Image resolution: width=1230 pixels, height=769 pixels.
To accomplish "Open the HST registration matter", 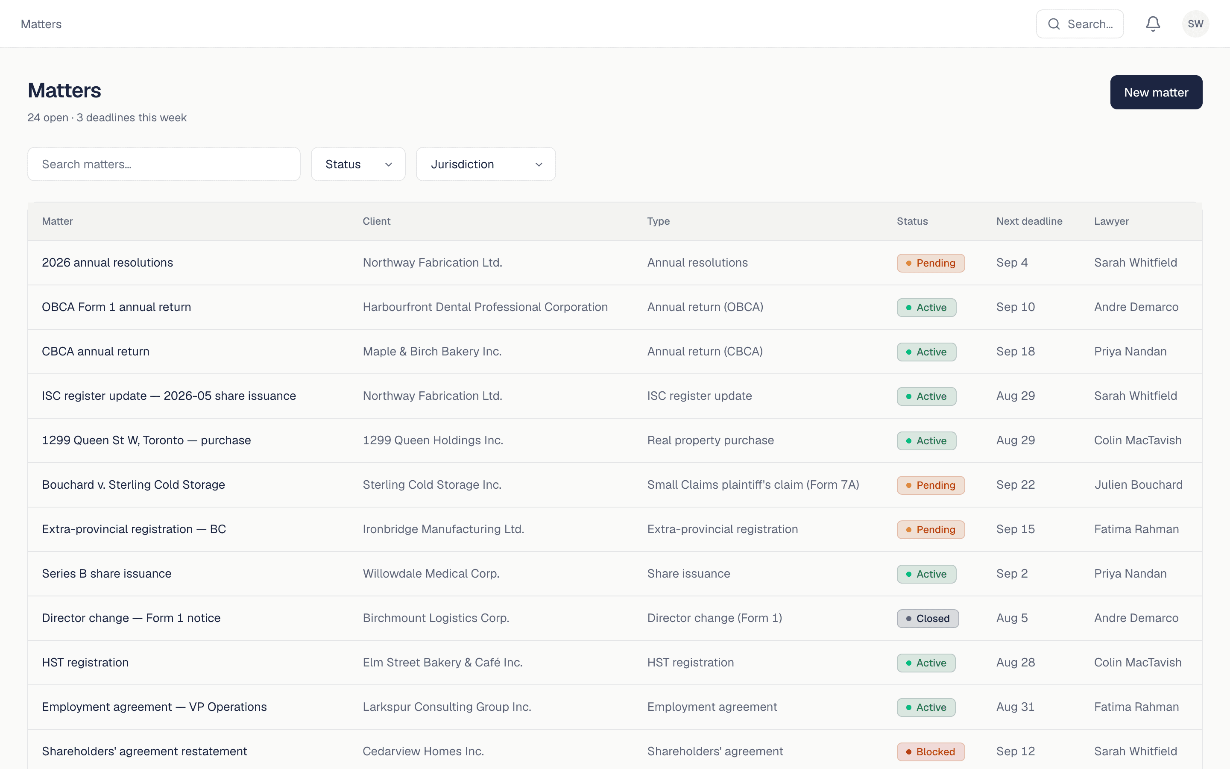I will pos(85,662).
